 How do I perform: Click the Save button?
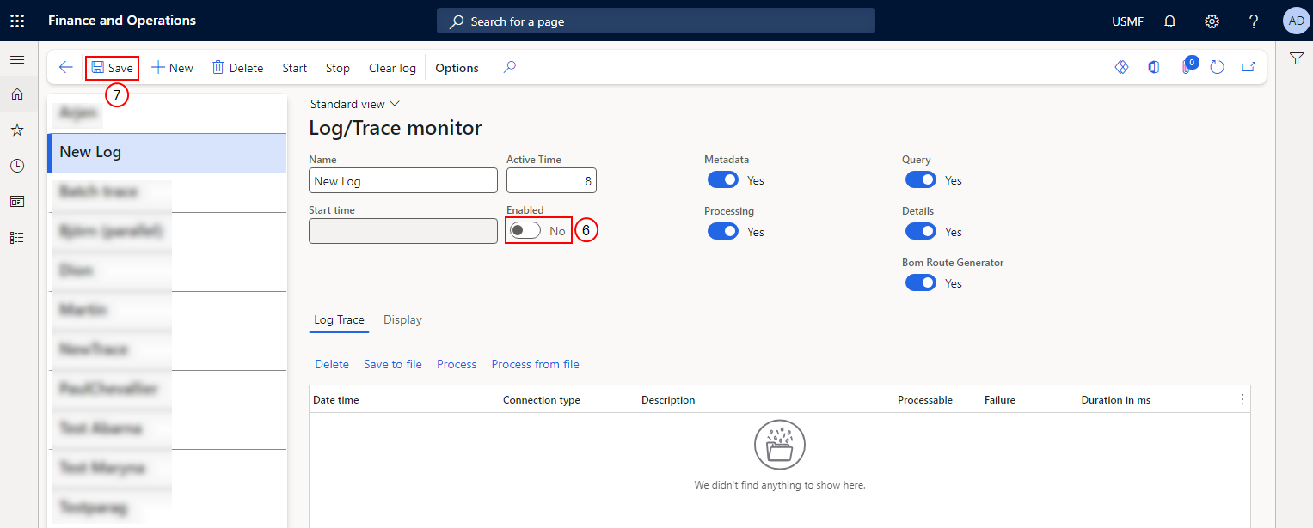pyautogui.click(x=113, y=68)
